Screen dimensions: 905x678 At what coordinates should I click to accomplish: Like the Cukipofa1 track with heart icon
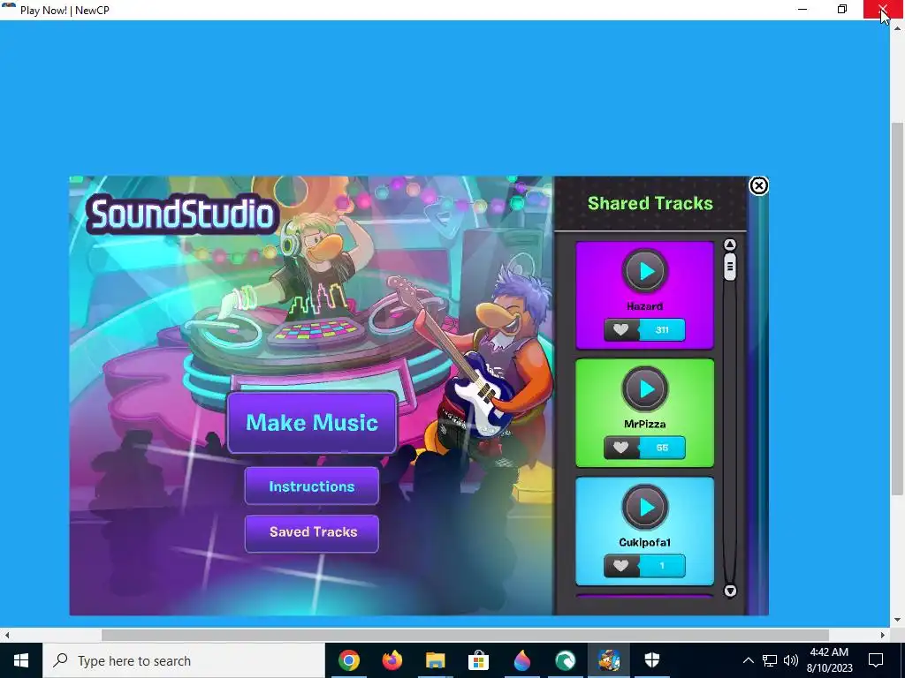pos(620,566)
